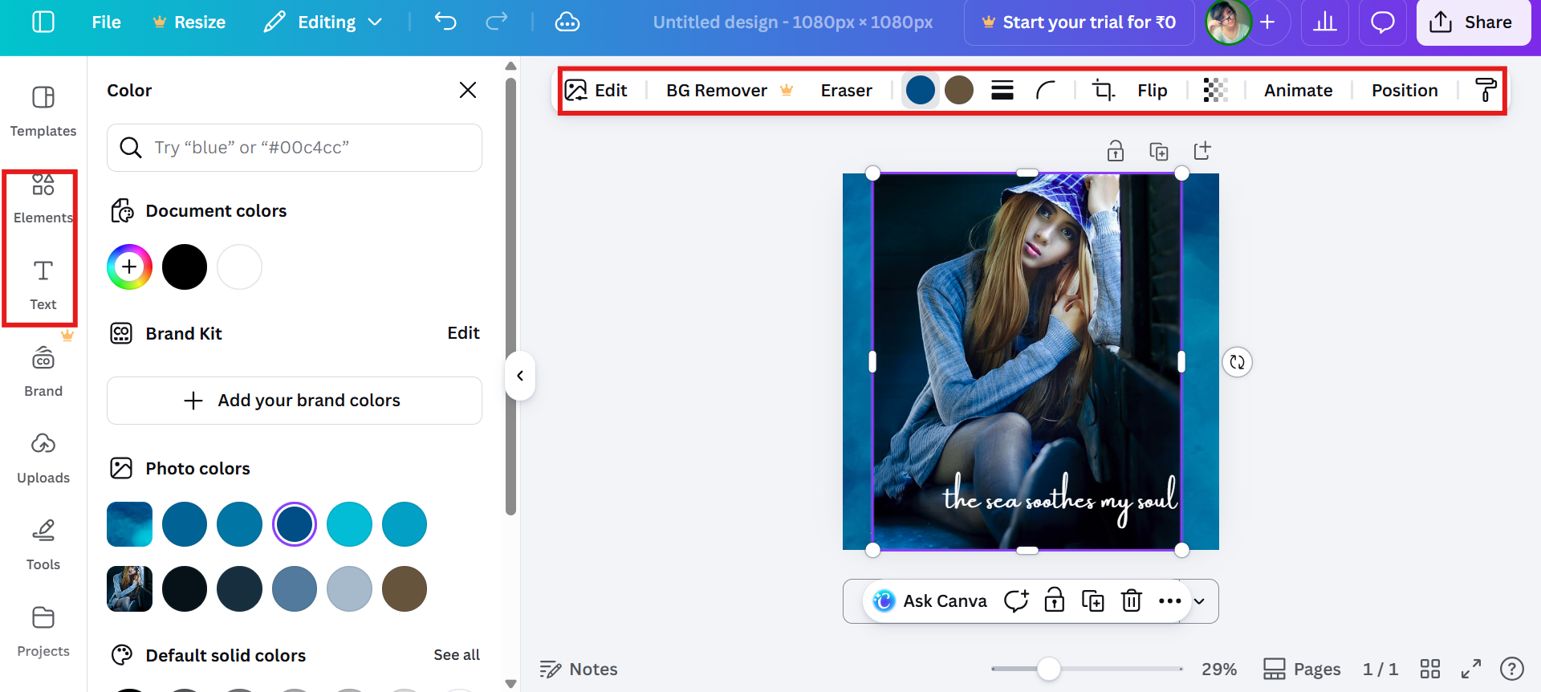The height and width of the screenshot is (692, 1541).
Task: Click the rotate handle beside the image
Action: click(x=1238, y=362)
